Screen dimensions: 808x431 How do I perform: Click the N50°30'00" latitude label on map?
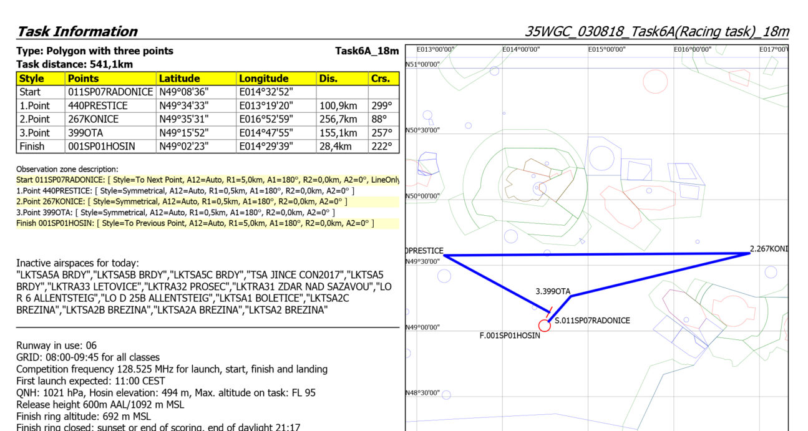point(423,130)
